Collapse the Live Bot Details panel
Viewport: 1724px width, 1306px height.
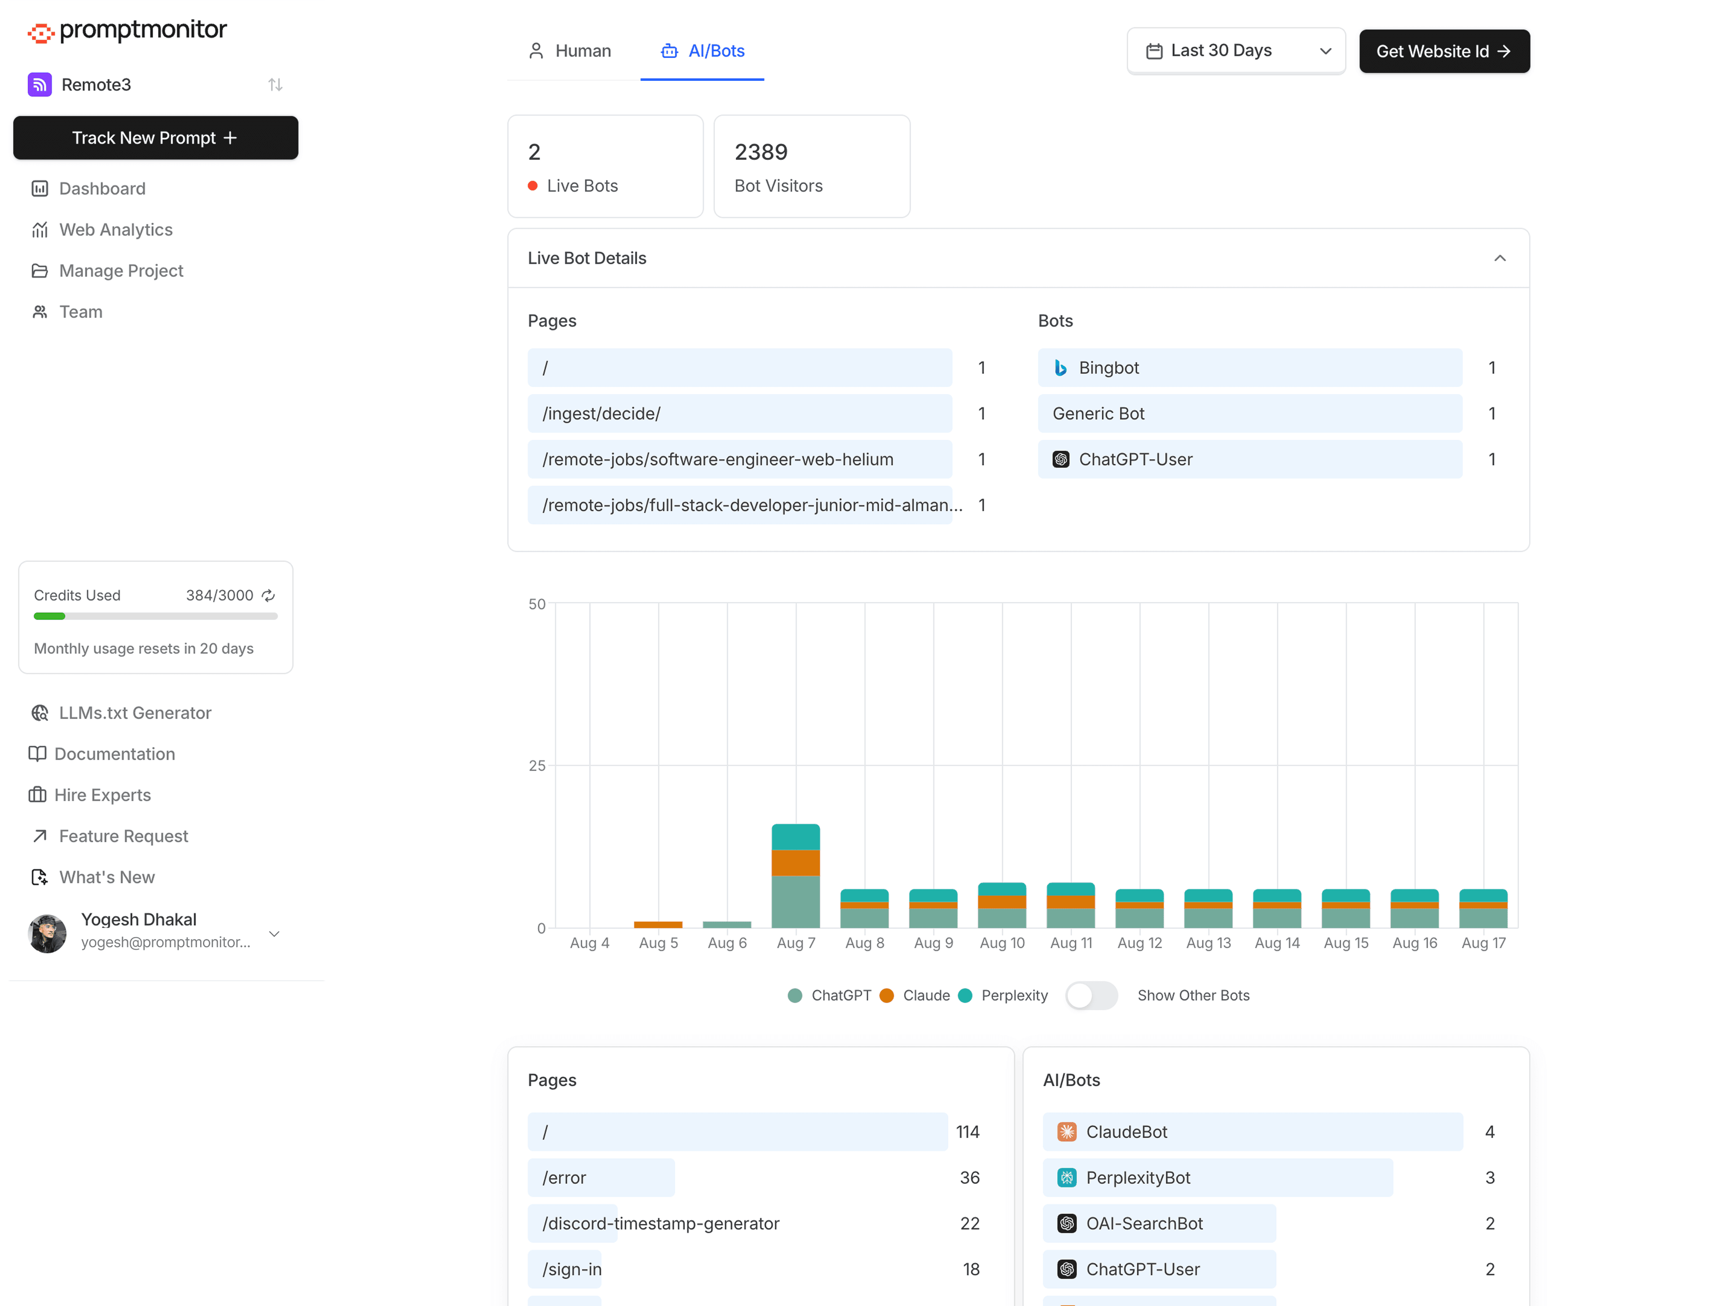(x=1500, y=257)
